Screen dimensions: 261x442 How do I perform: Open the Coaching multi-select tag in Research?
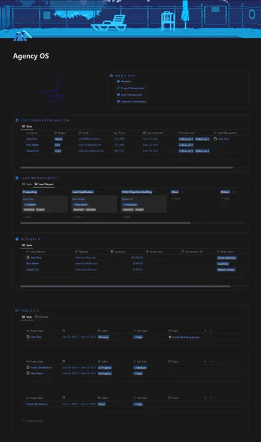coord(223,264)
